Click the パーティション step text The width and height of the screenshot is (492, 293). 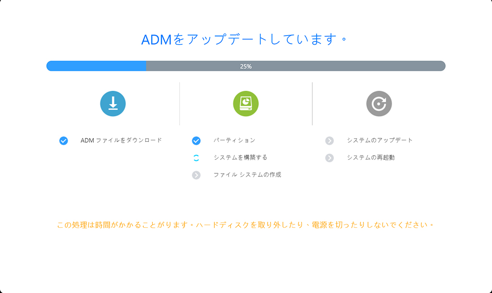click(x=234, y=140)
